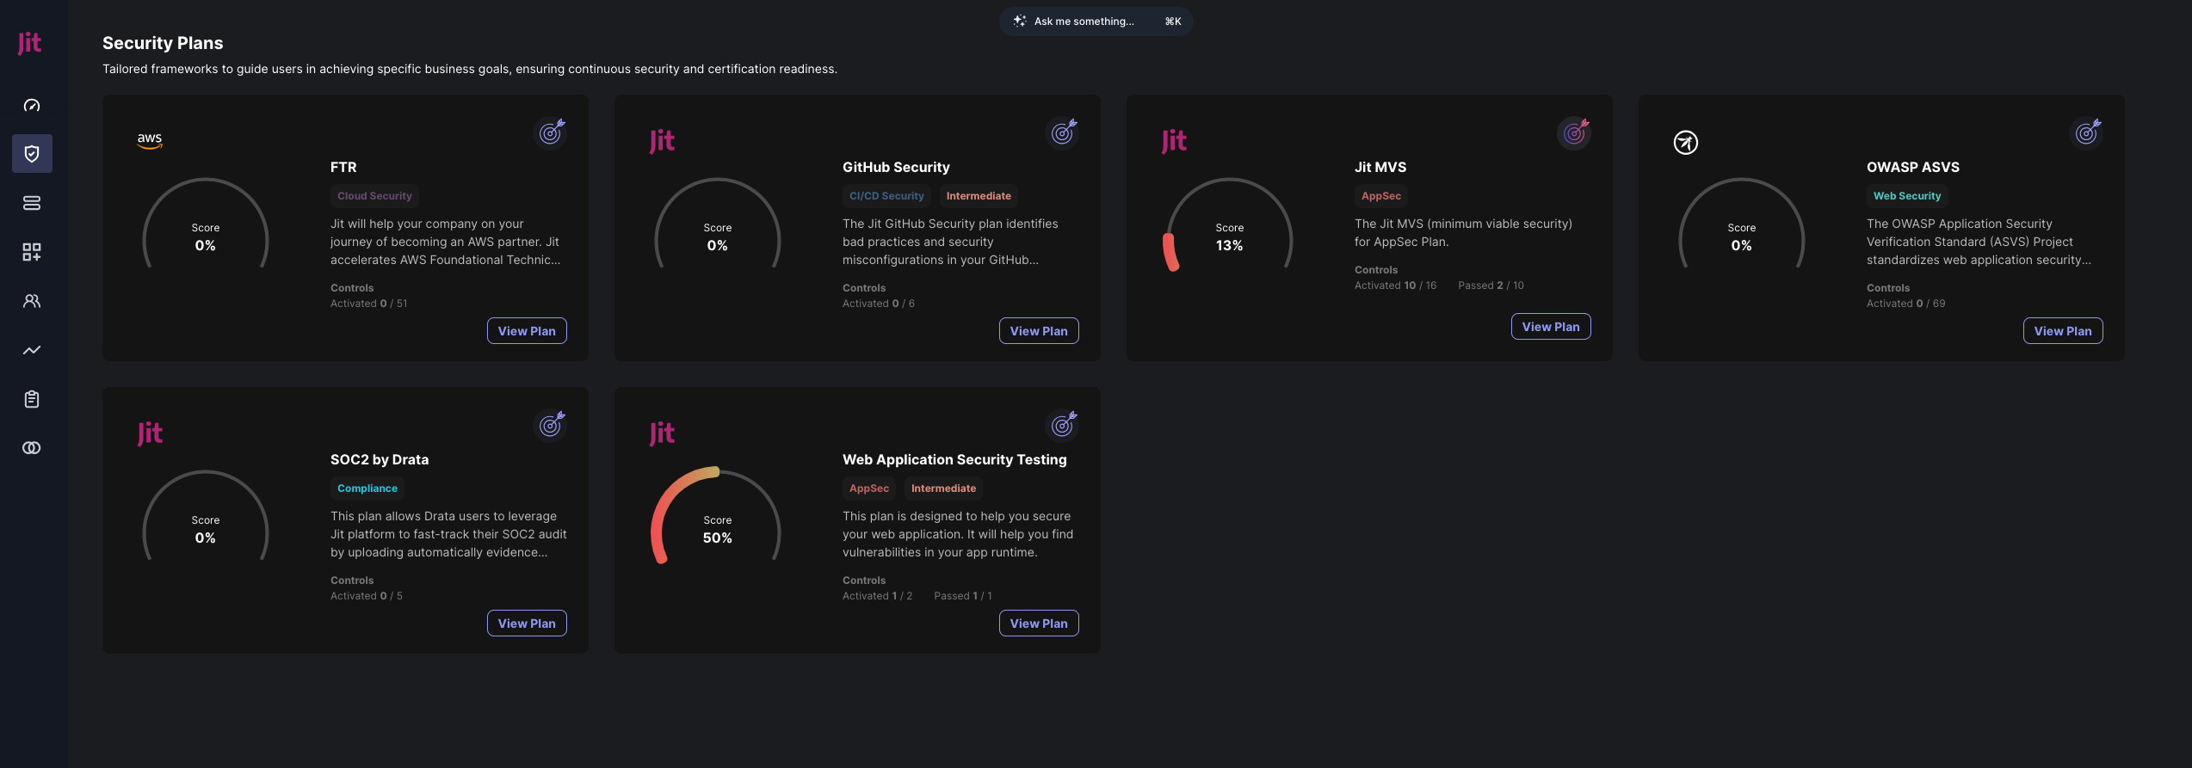This screenshot has width=2192, height=768.
Task: Click the FTR plan title
Action: tap(343, 168)
